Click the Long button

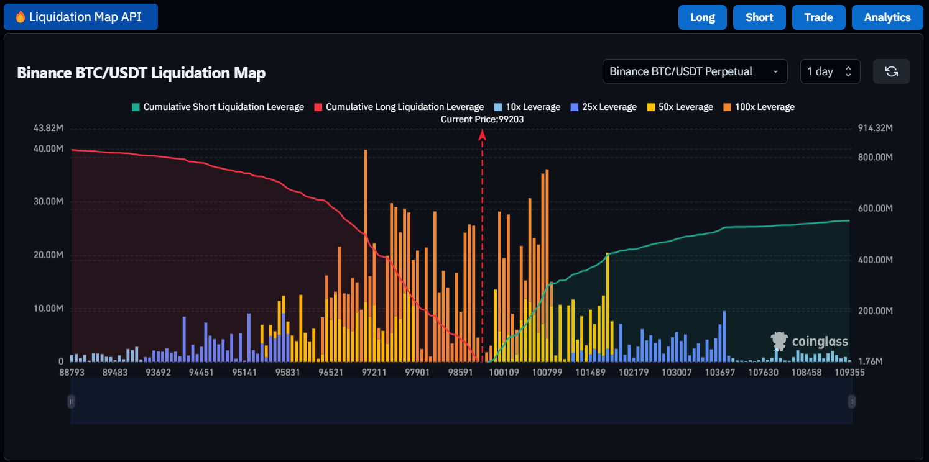click(x=703, y=17)
